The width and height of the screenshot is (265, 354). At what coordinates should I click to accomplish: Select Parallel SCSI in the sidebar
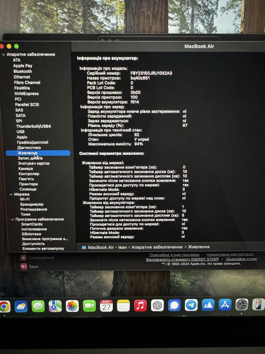point(27,104)
